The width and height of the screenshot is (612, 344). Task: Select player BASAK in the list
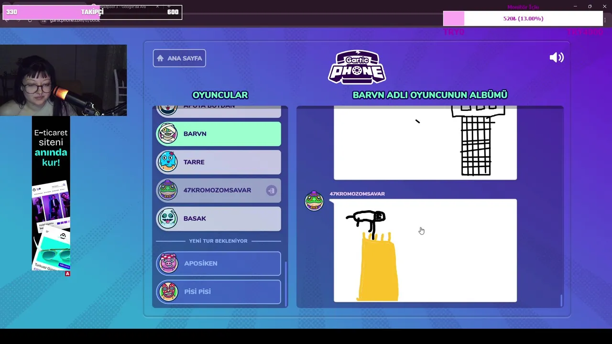click(219, 218)
